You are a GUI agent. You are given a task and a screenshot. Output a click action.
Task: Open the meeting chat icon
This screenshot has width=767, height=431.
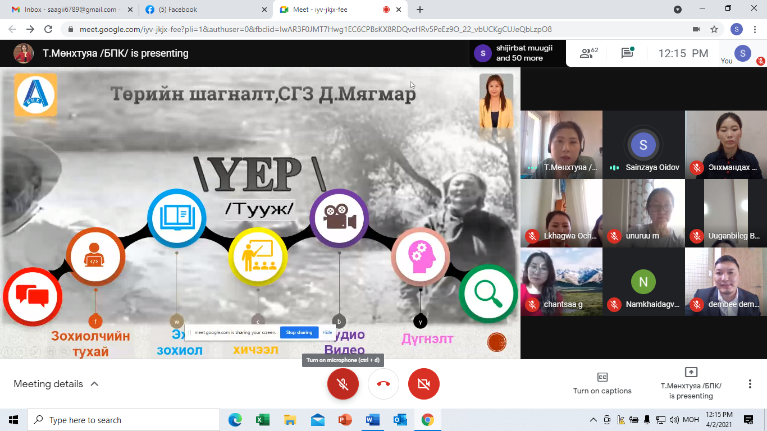[627, 53]
